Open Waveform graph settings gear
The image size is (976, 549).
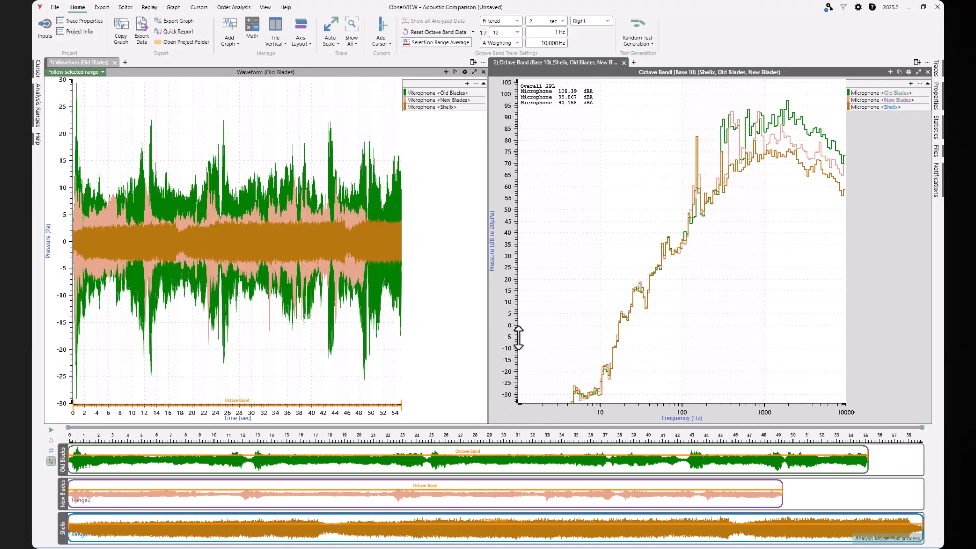[465, 72]
